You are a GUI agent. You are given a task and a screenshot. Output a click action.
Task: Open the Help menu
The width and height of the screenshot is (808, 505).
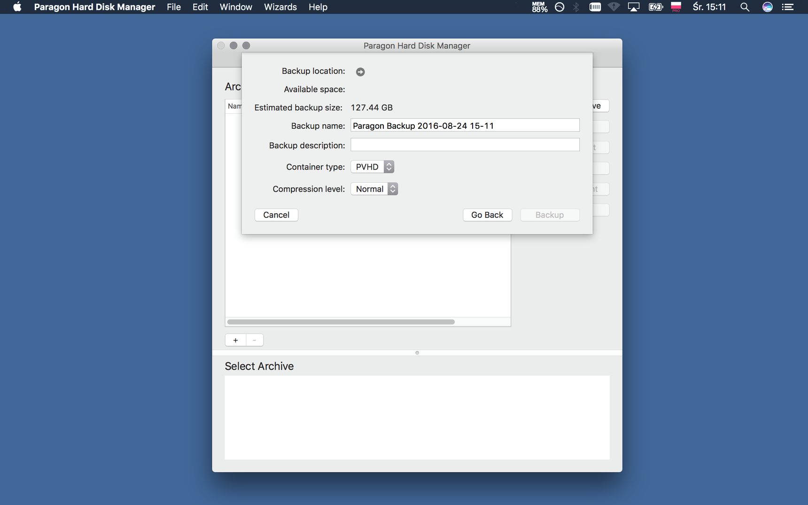point(318,7)
